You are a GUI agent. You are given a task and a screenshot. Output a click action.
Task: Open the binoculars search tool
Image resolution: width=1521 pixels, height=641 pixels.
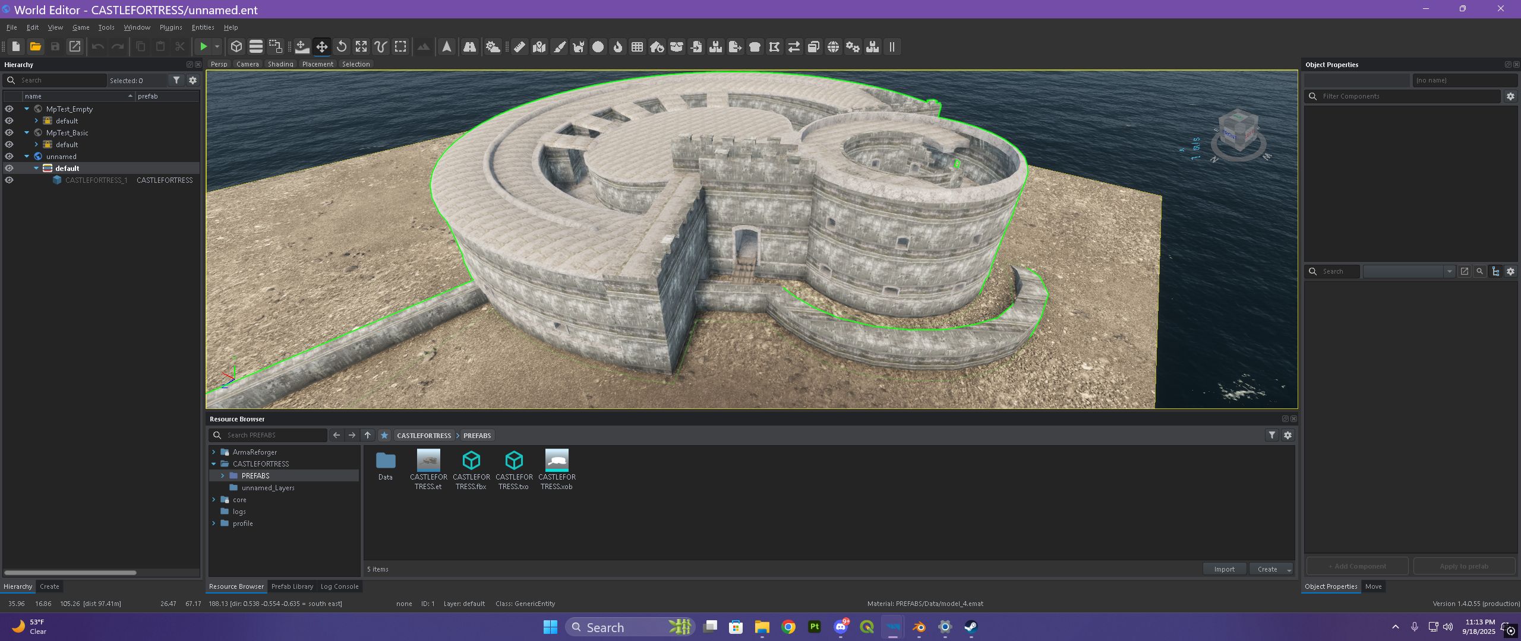(469, 47)
